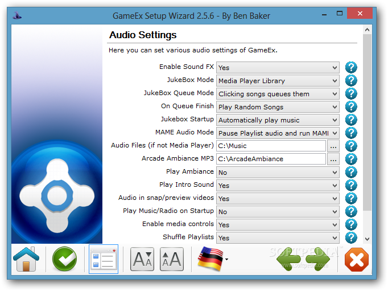This screenshot has width=388, height=291.
Task: Open help for Play Ambiance
Action: 351,172
